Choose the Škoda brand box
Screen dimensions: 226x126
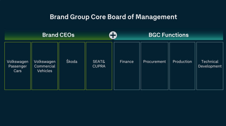(72, 66)
